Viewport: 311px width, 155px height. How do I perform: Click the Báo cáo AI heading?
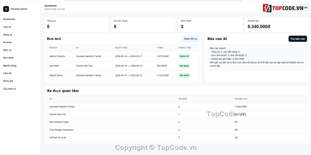tap(217, 39)
